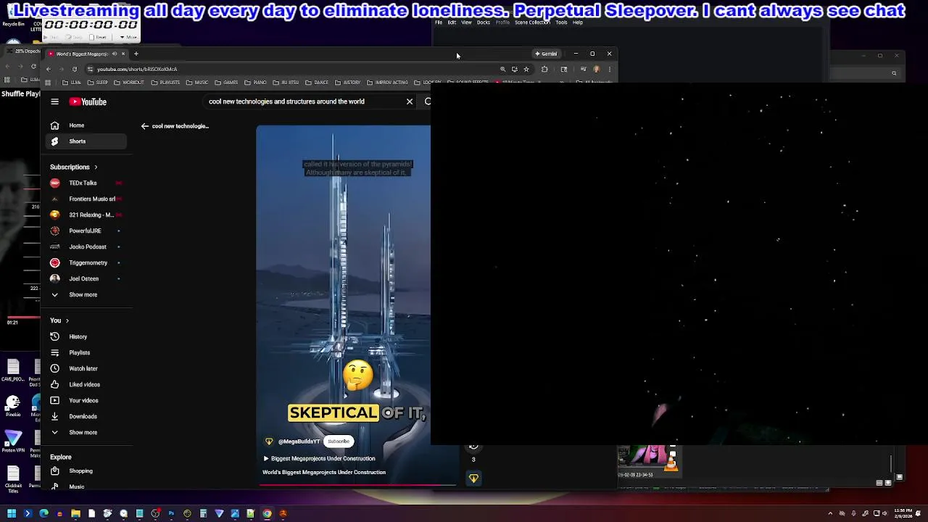Open the @MegaBuildsYT channel name
Screen dimensions: 928x522
point(299,442)
